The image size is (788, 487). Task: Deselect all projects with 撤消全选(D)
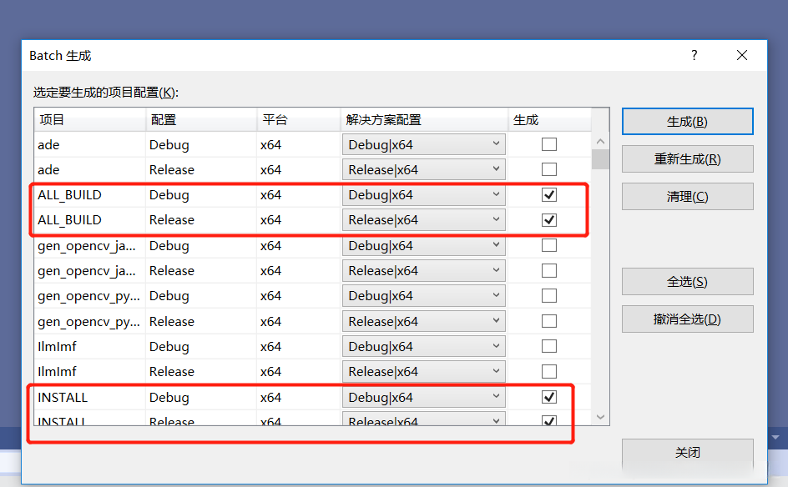(687, 319)
